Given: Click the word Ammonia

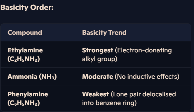Looking at the screenshot, I should [22, 76].
